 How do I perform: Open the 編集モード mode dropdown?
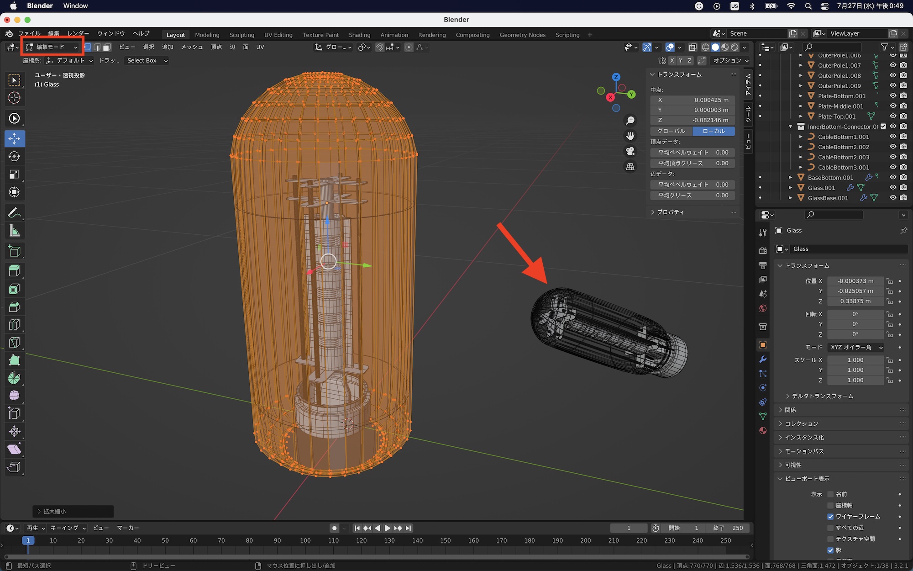[x=52, y=47]
